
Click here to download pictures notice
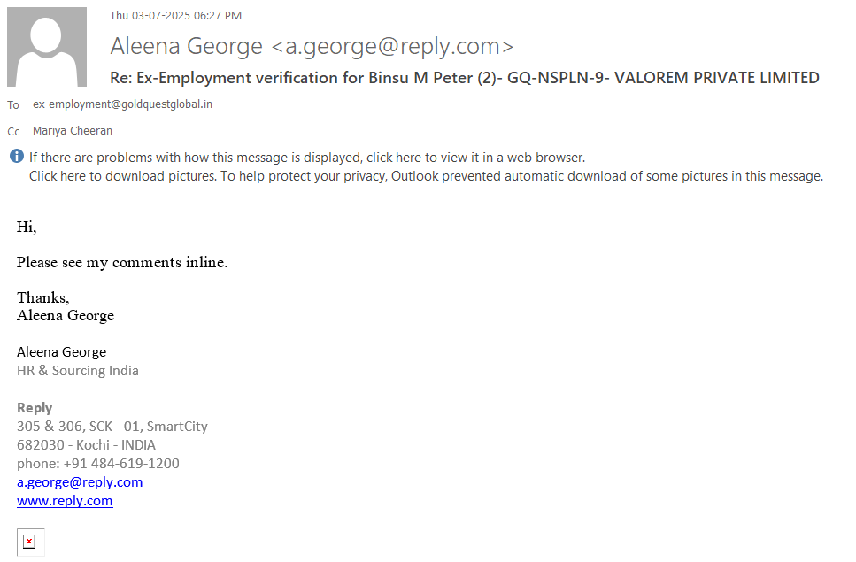(425, 176)
